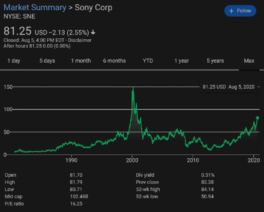Click the High value 81.79
264x212 pixels.
76,182
